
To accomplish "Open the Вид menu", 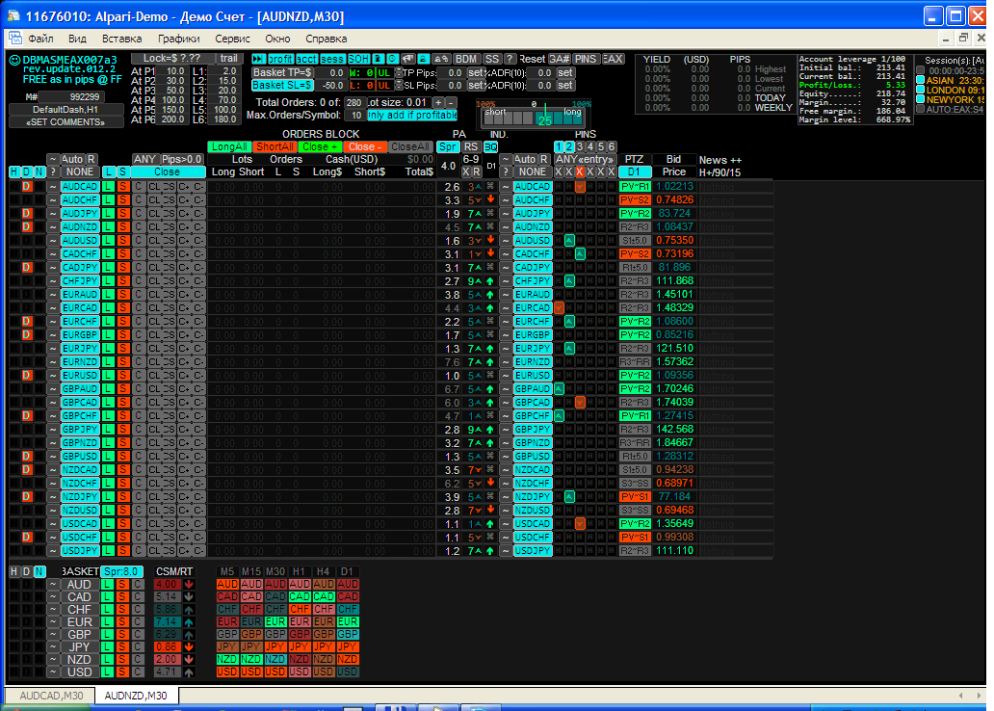I will 77,39.
